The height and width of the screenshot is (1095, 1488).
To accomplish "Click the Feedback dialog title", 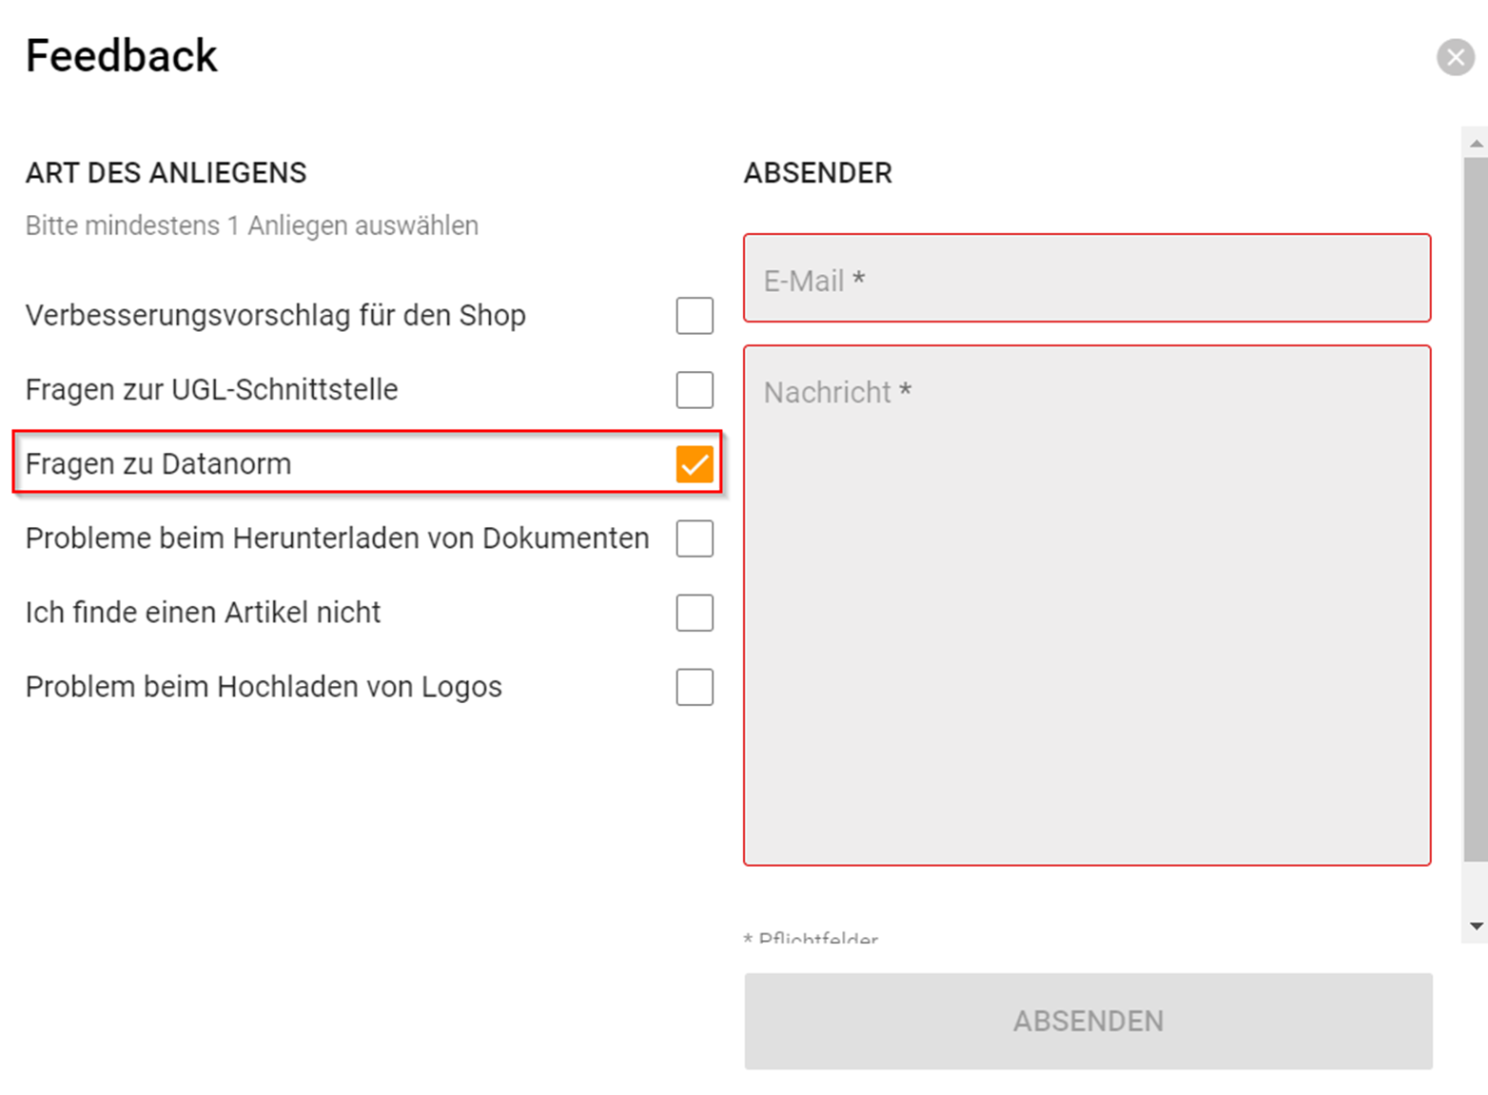I will pyautogui.click(x=122, y=56).
